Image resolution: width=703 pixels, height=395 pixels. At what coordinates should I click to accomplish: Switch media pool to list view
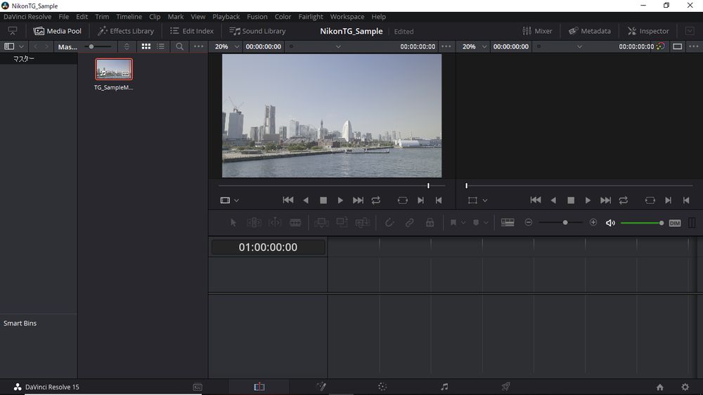pos(160,46)
